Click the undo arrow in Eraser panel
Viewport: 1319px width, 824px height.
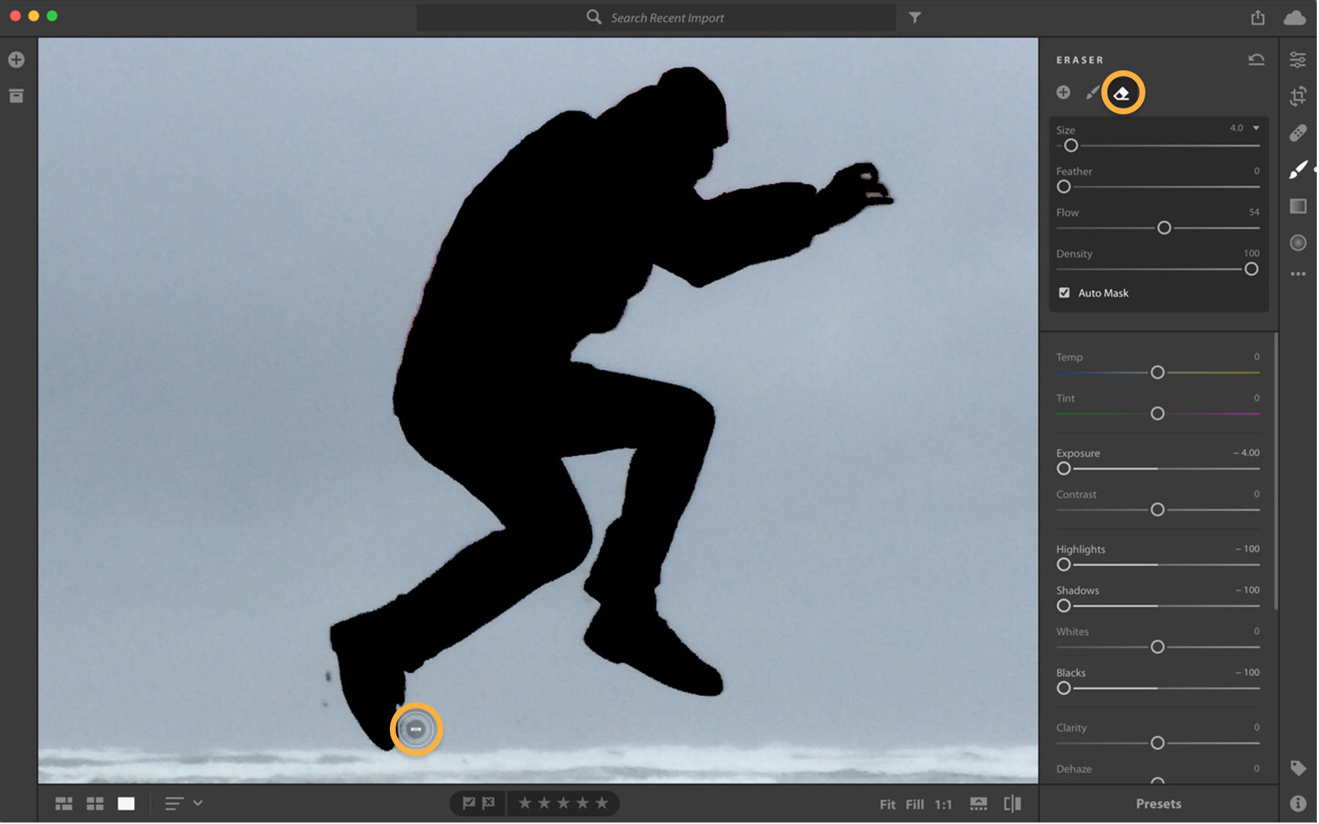tap(1256, 59)
